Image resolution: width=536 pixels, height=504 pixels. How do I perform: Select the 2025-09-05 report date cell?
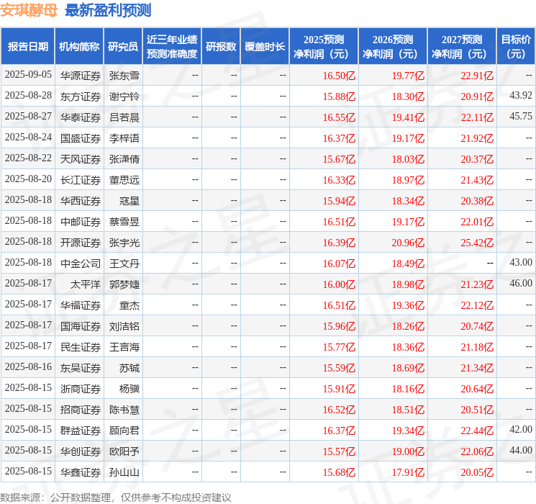coord(28,75)
